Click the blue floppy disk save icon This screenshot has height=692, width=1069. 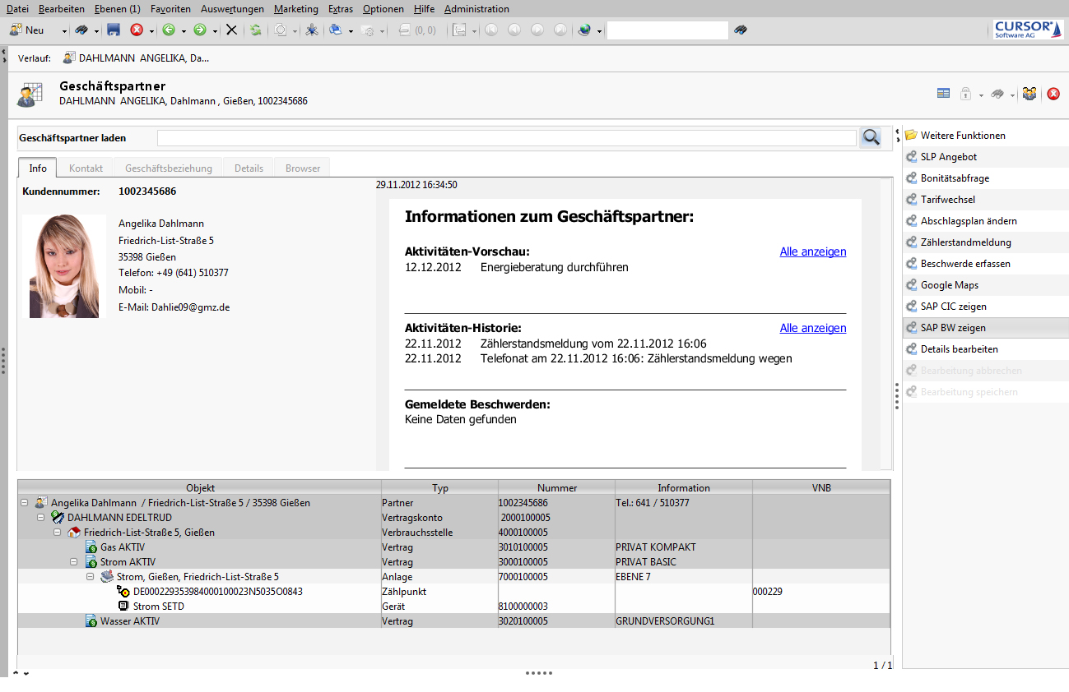click(x=114, y=30)
